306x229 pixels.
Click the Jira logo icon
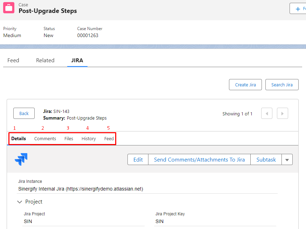tap(21, 159)
